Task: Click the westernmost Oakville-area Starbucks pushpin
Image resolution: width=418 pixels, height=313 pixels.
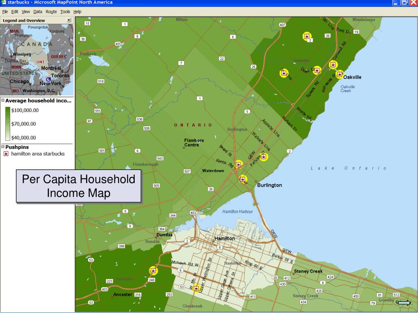Action: [x=284, y=73]
